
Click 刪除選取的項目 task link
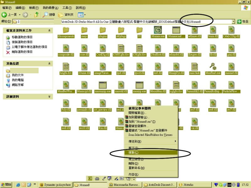click(22, 52)
